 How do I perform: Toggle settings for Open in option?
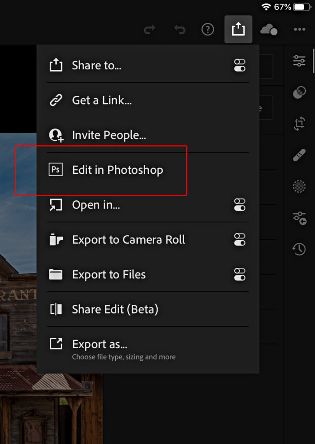240,205
